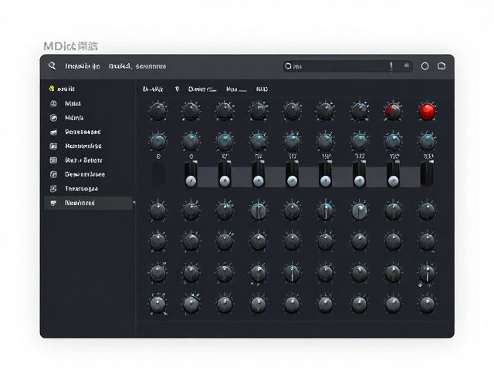The image size is (494, 370).
Task: Click the fader handle in the seventh channel
Action: (x=360, y=181)
